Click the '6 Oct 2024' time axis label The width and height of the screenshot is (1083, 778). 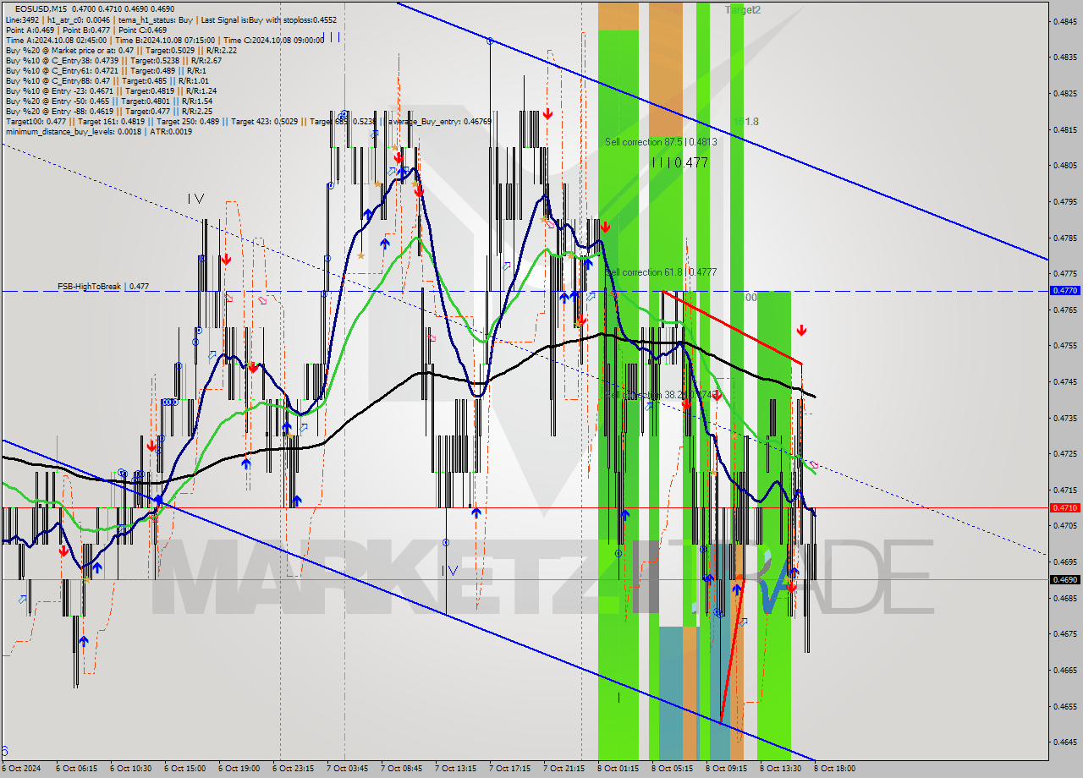22,769
